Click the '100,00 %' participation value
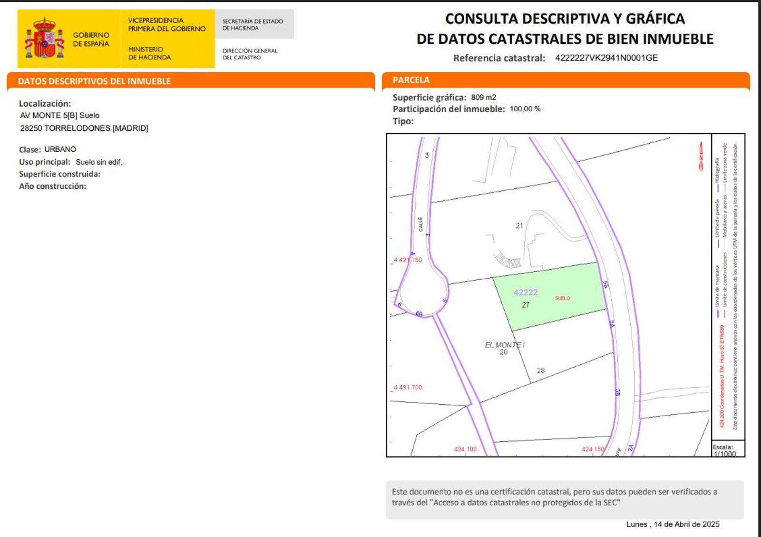This screenshot has width=761, height=537. (525, 109)
